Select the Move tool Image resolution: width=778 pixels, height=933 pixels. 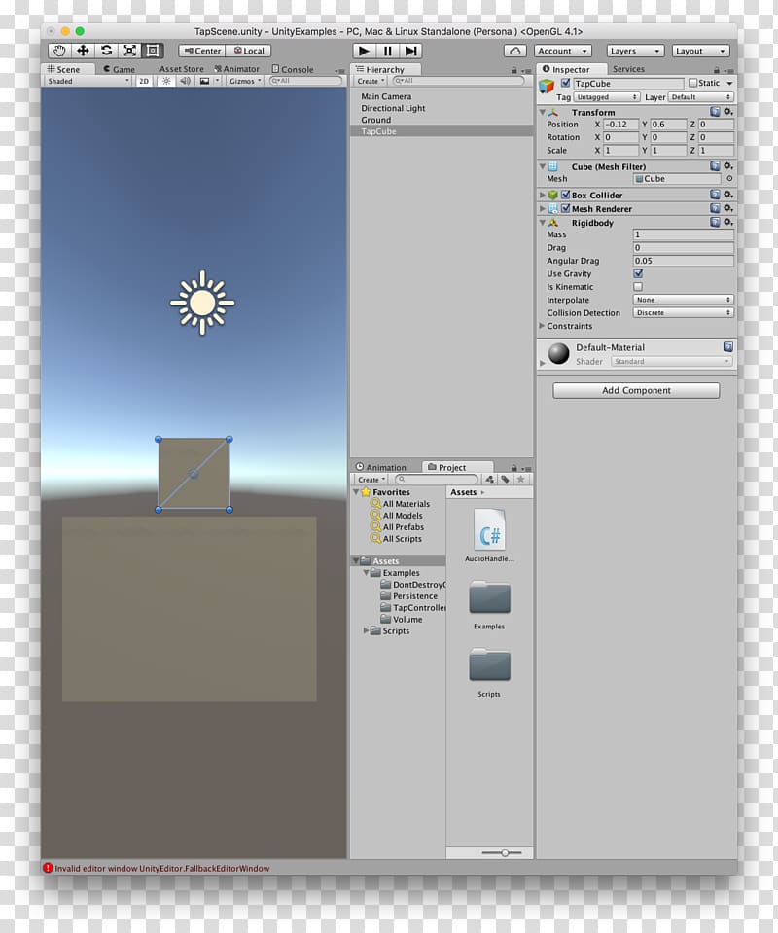point(83,51)
